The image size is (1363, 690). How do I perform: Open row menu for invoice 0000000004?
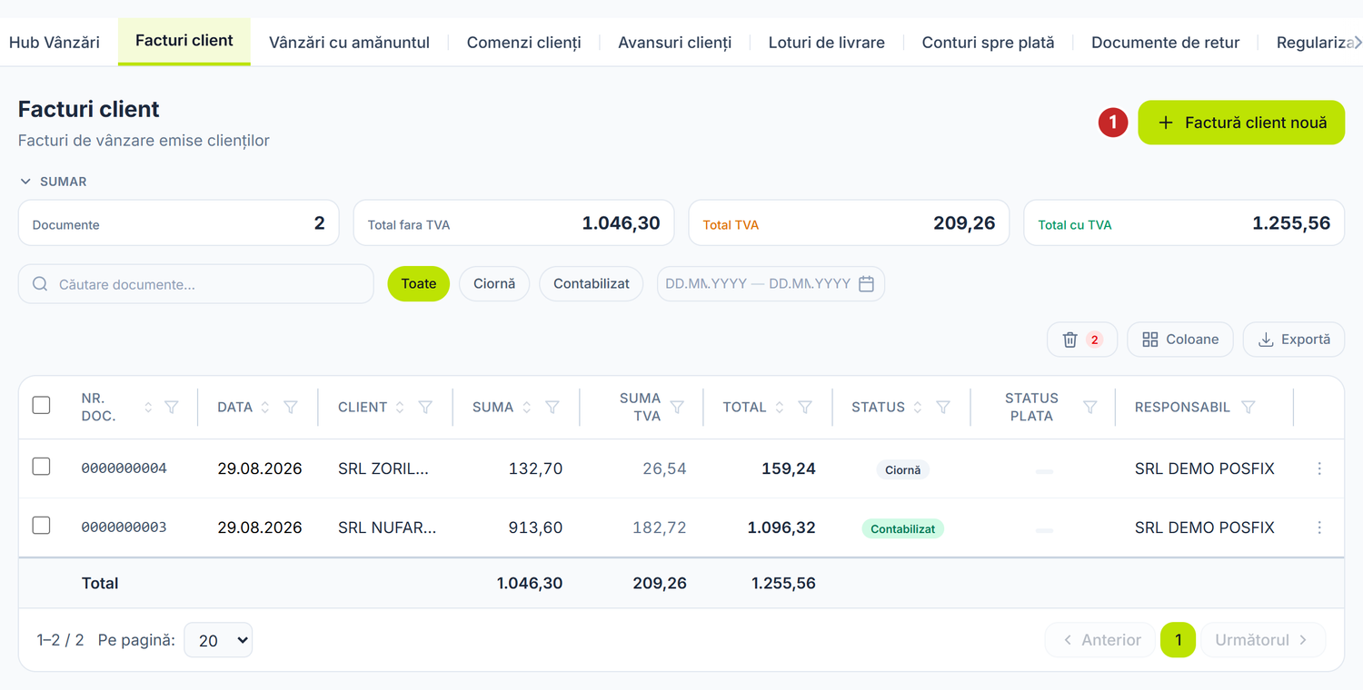(1319, 468)
